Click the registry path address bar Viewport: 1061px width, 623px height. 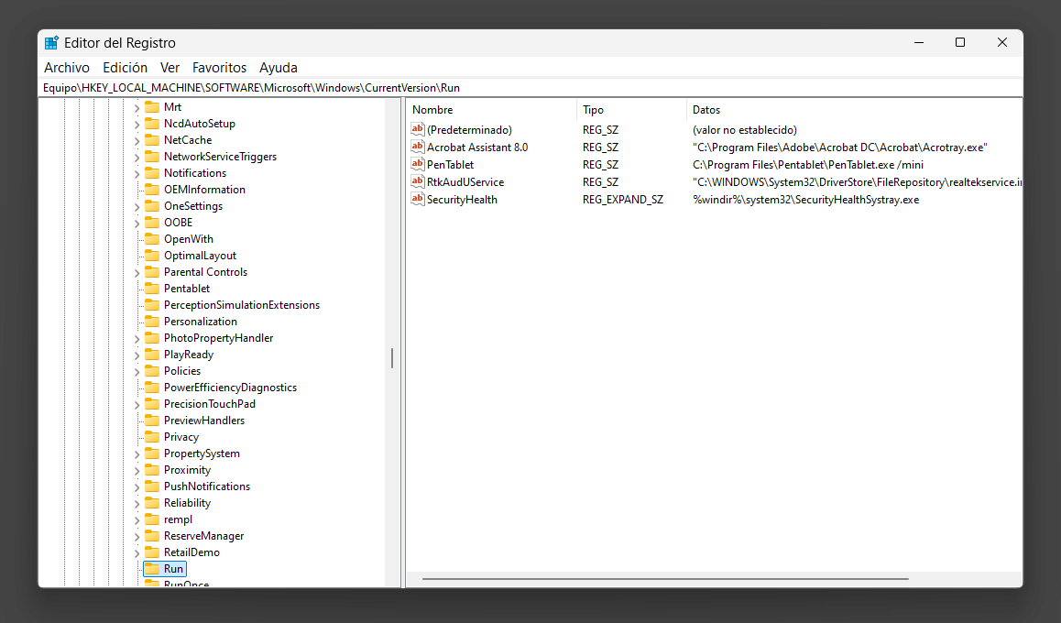click(x=530, y=88)
